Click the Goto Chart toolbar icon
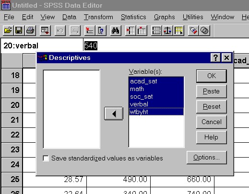This screenshot has width=249, height=194. click(75, 30)
